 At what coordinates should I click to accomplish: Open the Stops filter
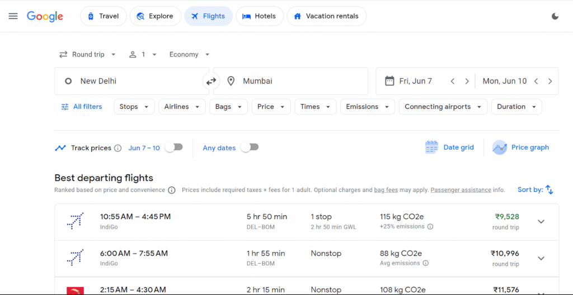tap(134, 107)
